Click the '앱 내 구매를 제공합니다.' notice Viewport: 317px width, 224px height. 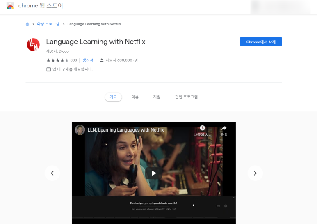(73, 69)
